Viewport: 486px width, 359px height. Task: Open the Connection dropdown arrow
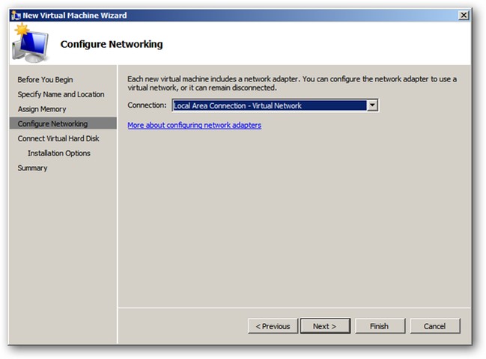(x=372, y=105)
